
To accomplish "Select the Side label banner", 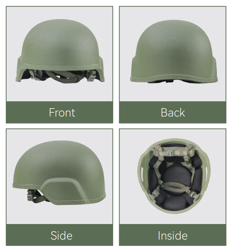I will [60, 235].
